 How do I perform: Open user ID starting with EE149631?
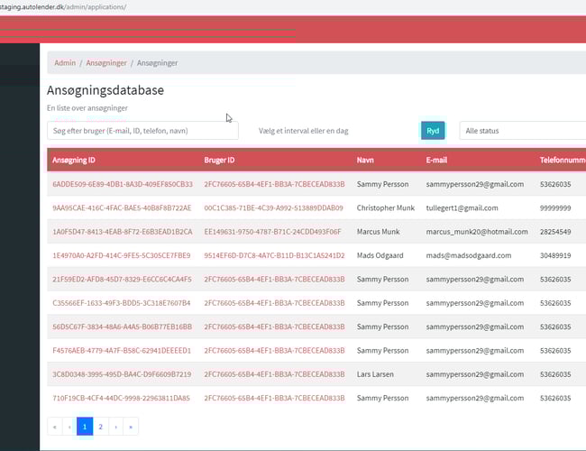pyautogui.click(x=272, y=232)
